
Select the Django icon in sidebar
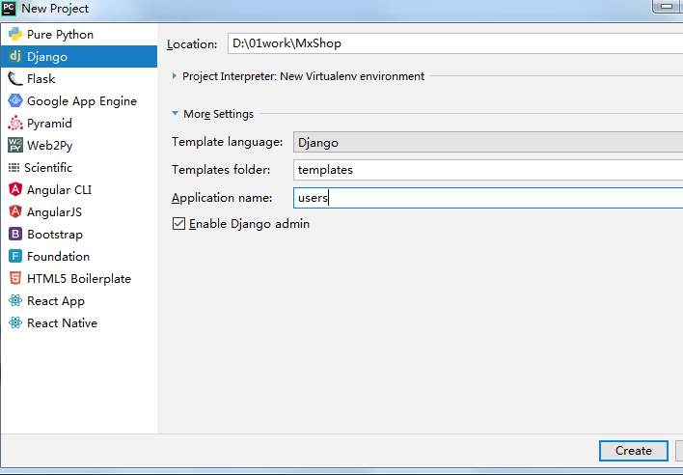pyautogui.click(x=15, y=57)
